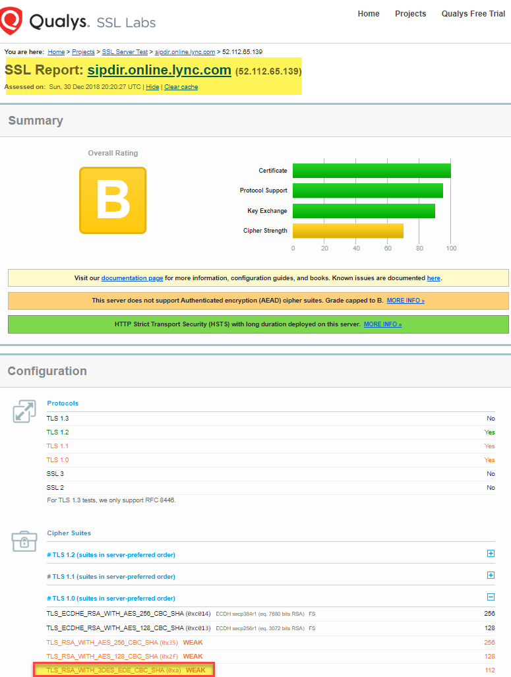Open the Home menu item
Viewport: 511px width, 677px height.
[369, 14]
